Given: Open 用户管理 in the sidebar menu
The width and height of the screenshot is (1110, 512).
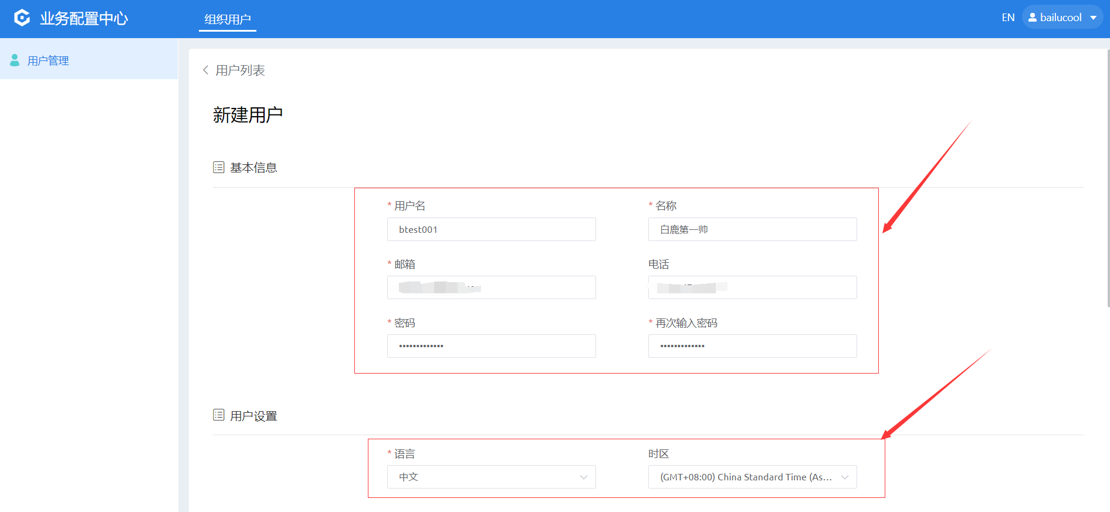Looking at the screenshot, I should tap(89, 60).
